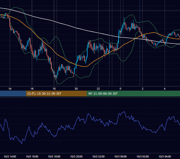Click the 10/3 04:00 date label
Viewport: 180px width, 159px height.
coord(165,156)
